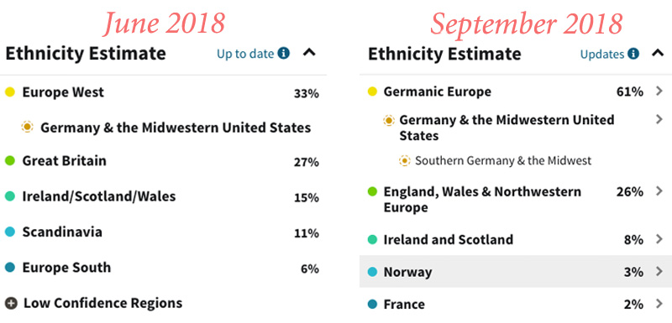This screenshot has height=323, width=672.
Task: Collapse the June Ethnicity Estimate panel
Action: 309,53
